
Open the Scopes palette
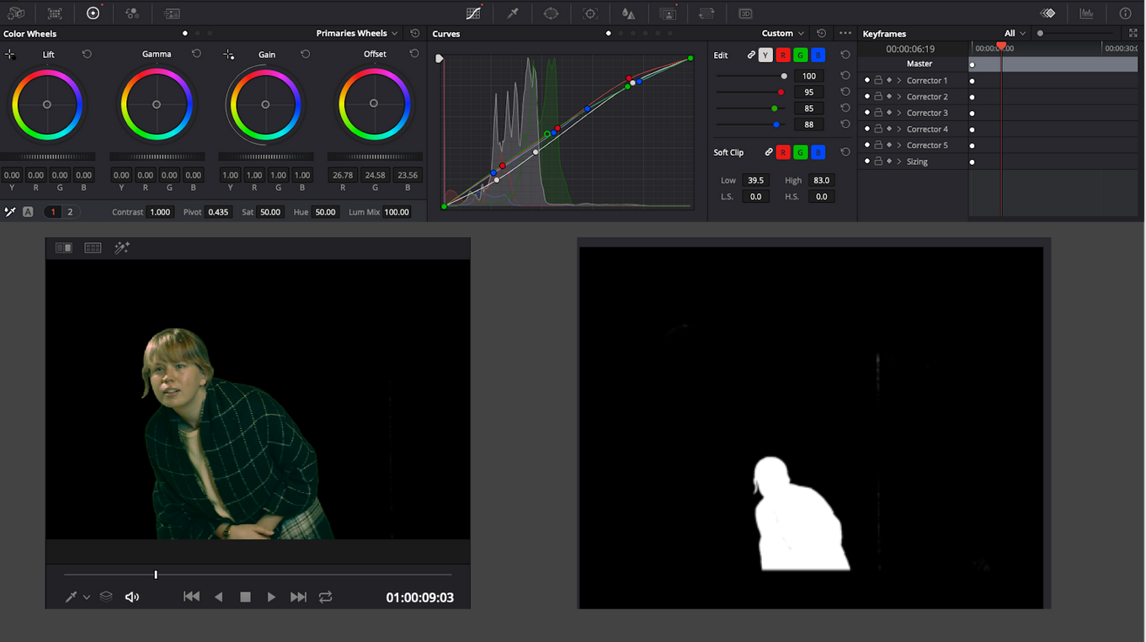[1087, 13]
